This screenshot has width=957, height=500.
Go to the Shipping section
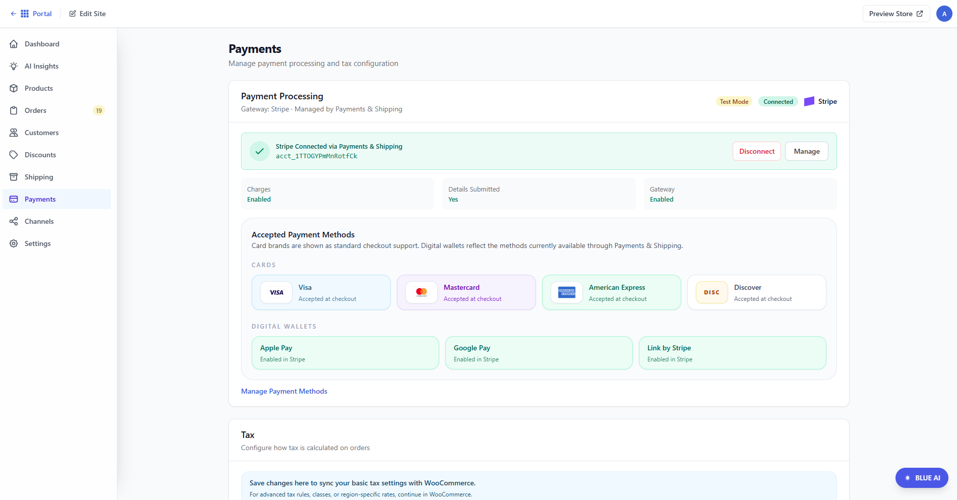click(x=56, y=177)
